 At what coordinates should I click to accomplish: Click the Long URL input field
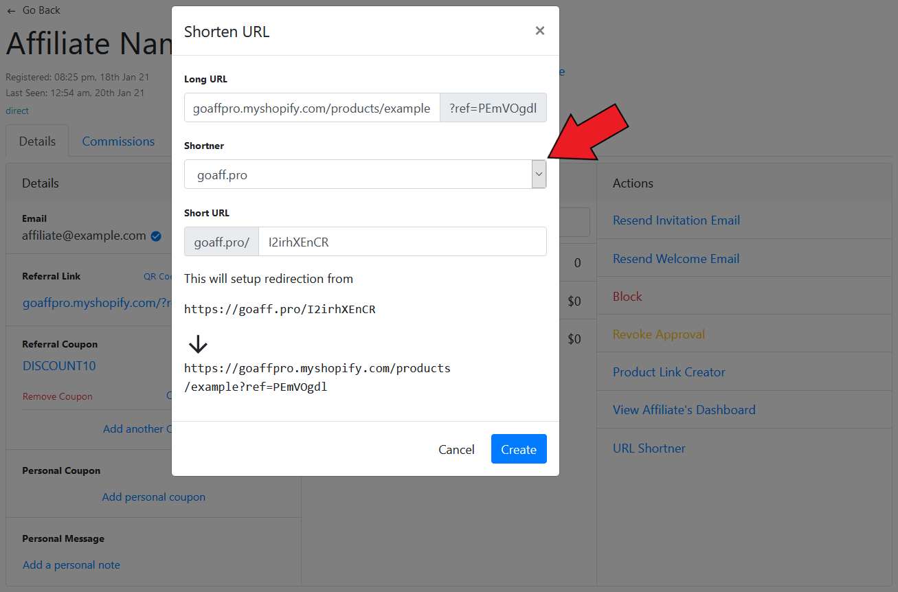(x=312, y=108)
